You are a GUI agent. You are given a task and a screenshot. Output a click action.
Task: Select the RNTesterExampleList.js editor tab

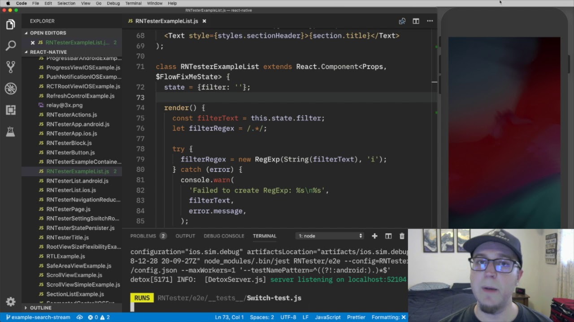click(x=167, y=21)
